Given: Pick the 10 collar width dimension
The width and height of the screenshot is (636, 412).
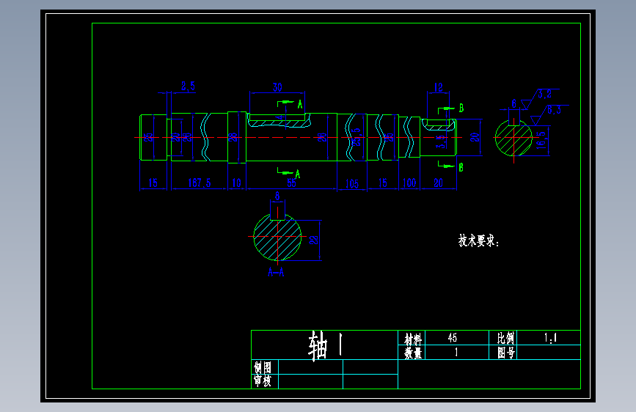Looking at the screenshot, I should click(x=236, y=183).
